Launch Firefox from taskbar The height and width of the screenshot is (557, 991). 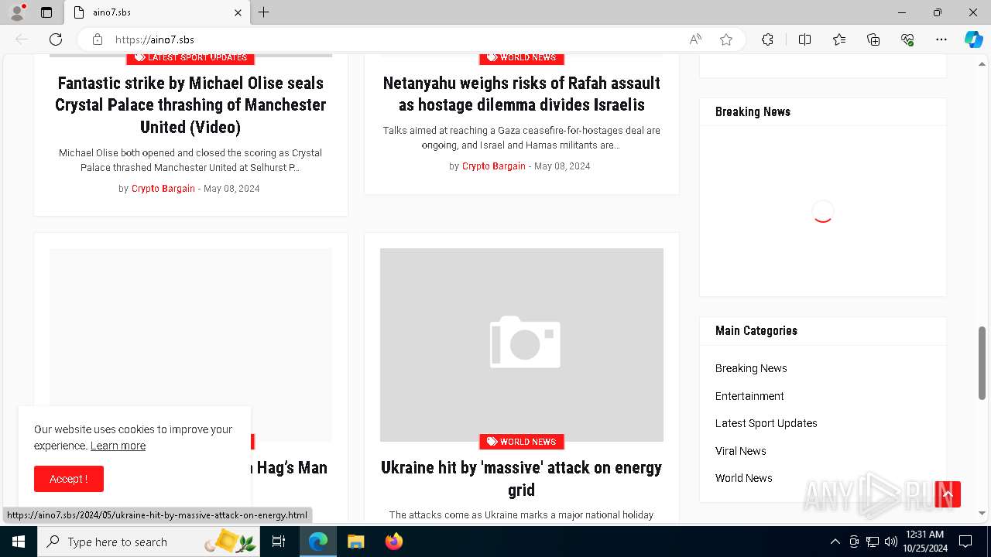coord(393,542)
